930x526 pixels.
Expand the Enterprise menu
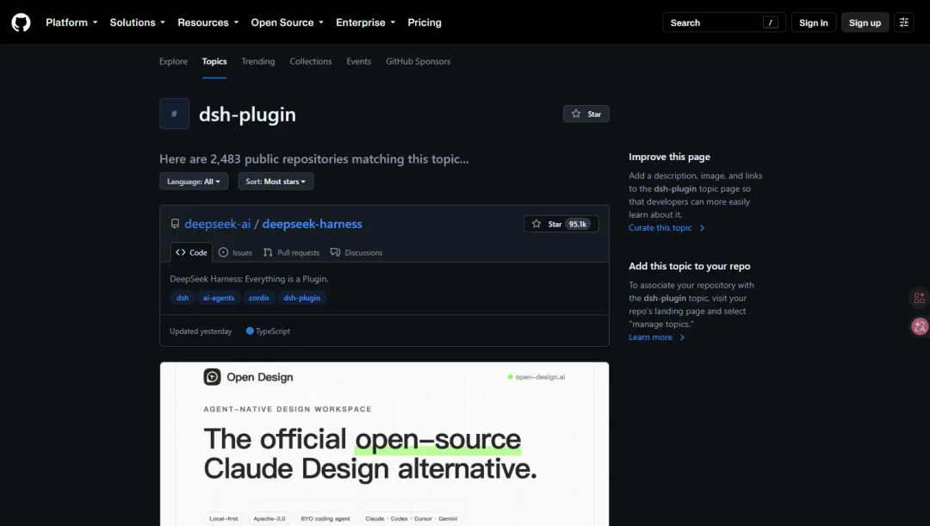coord(365,22)
